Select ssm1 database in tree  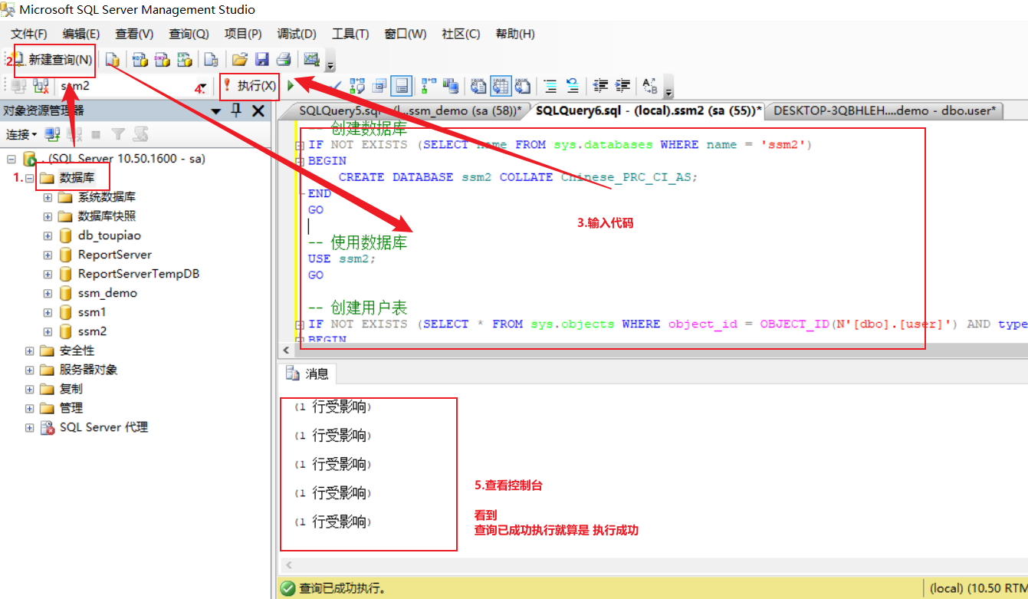(92, 312)
